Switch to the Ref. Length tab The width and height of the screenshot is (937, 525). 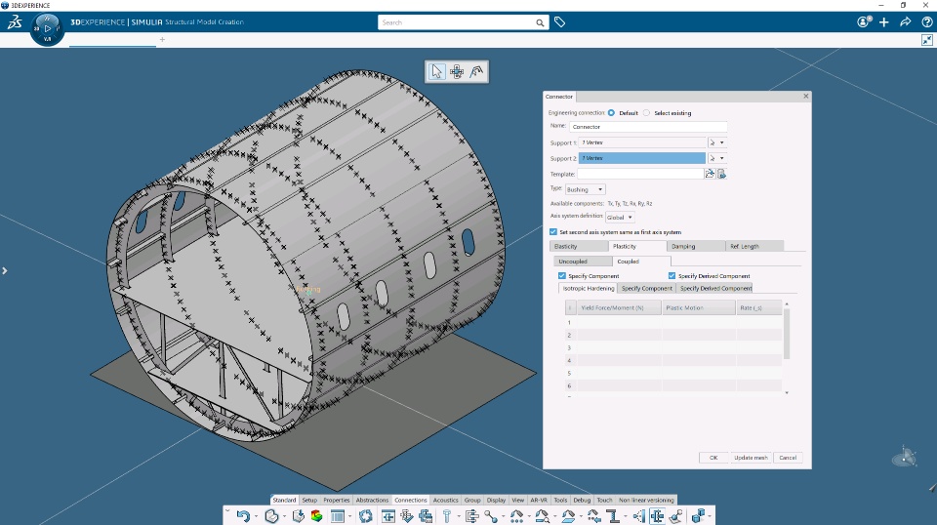click(754, 246)
